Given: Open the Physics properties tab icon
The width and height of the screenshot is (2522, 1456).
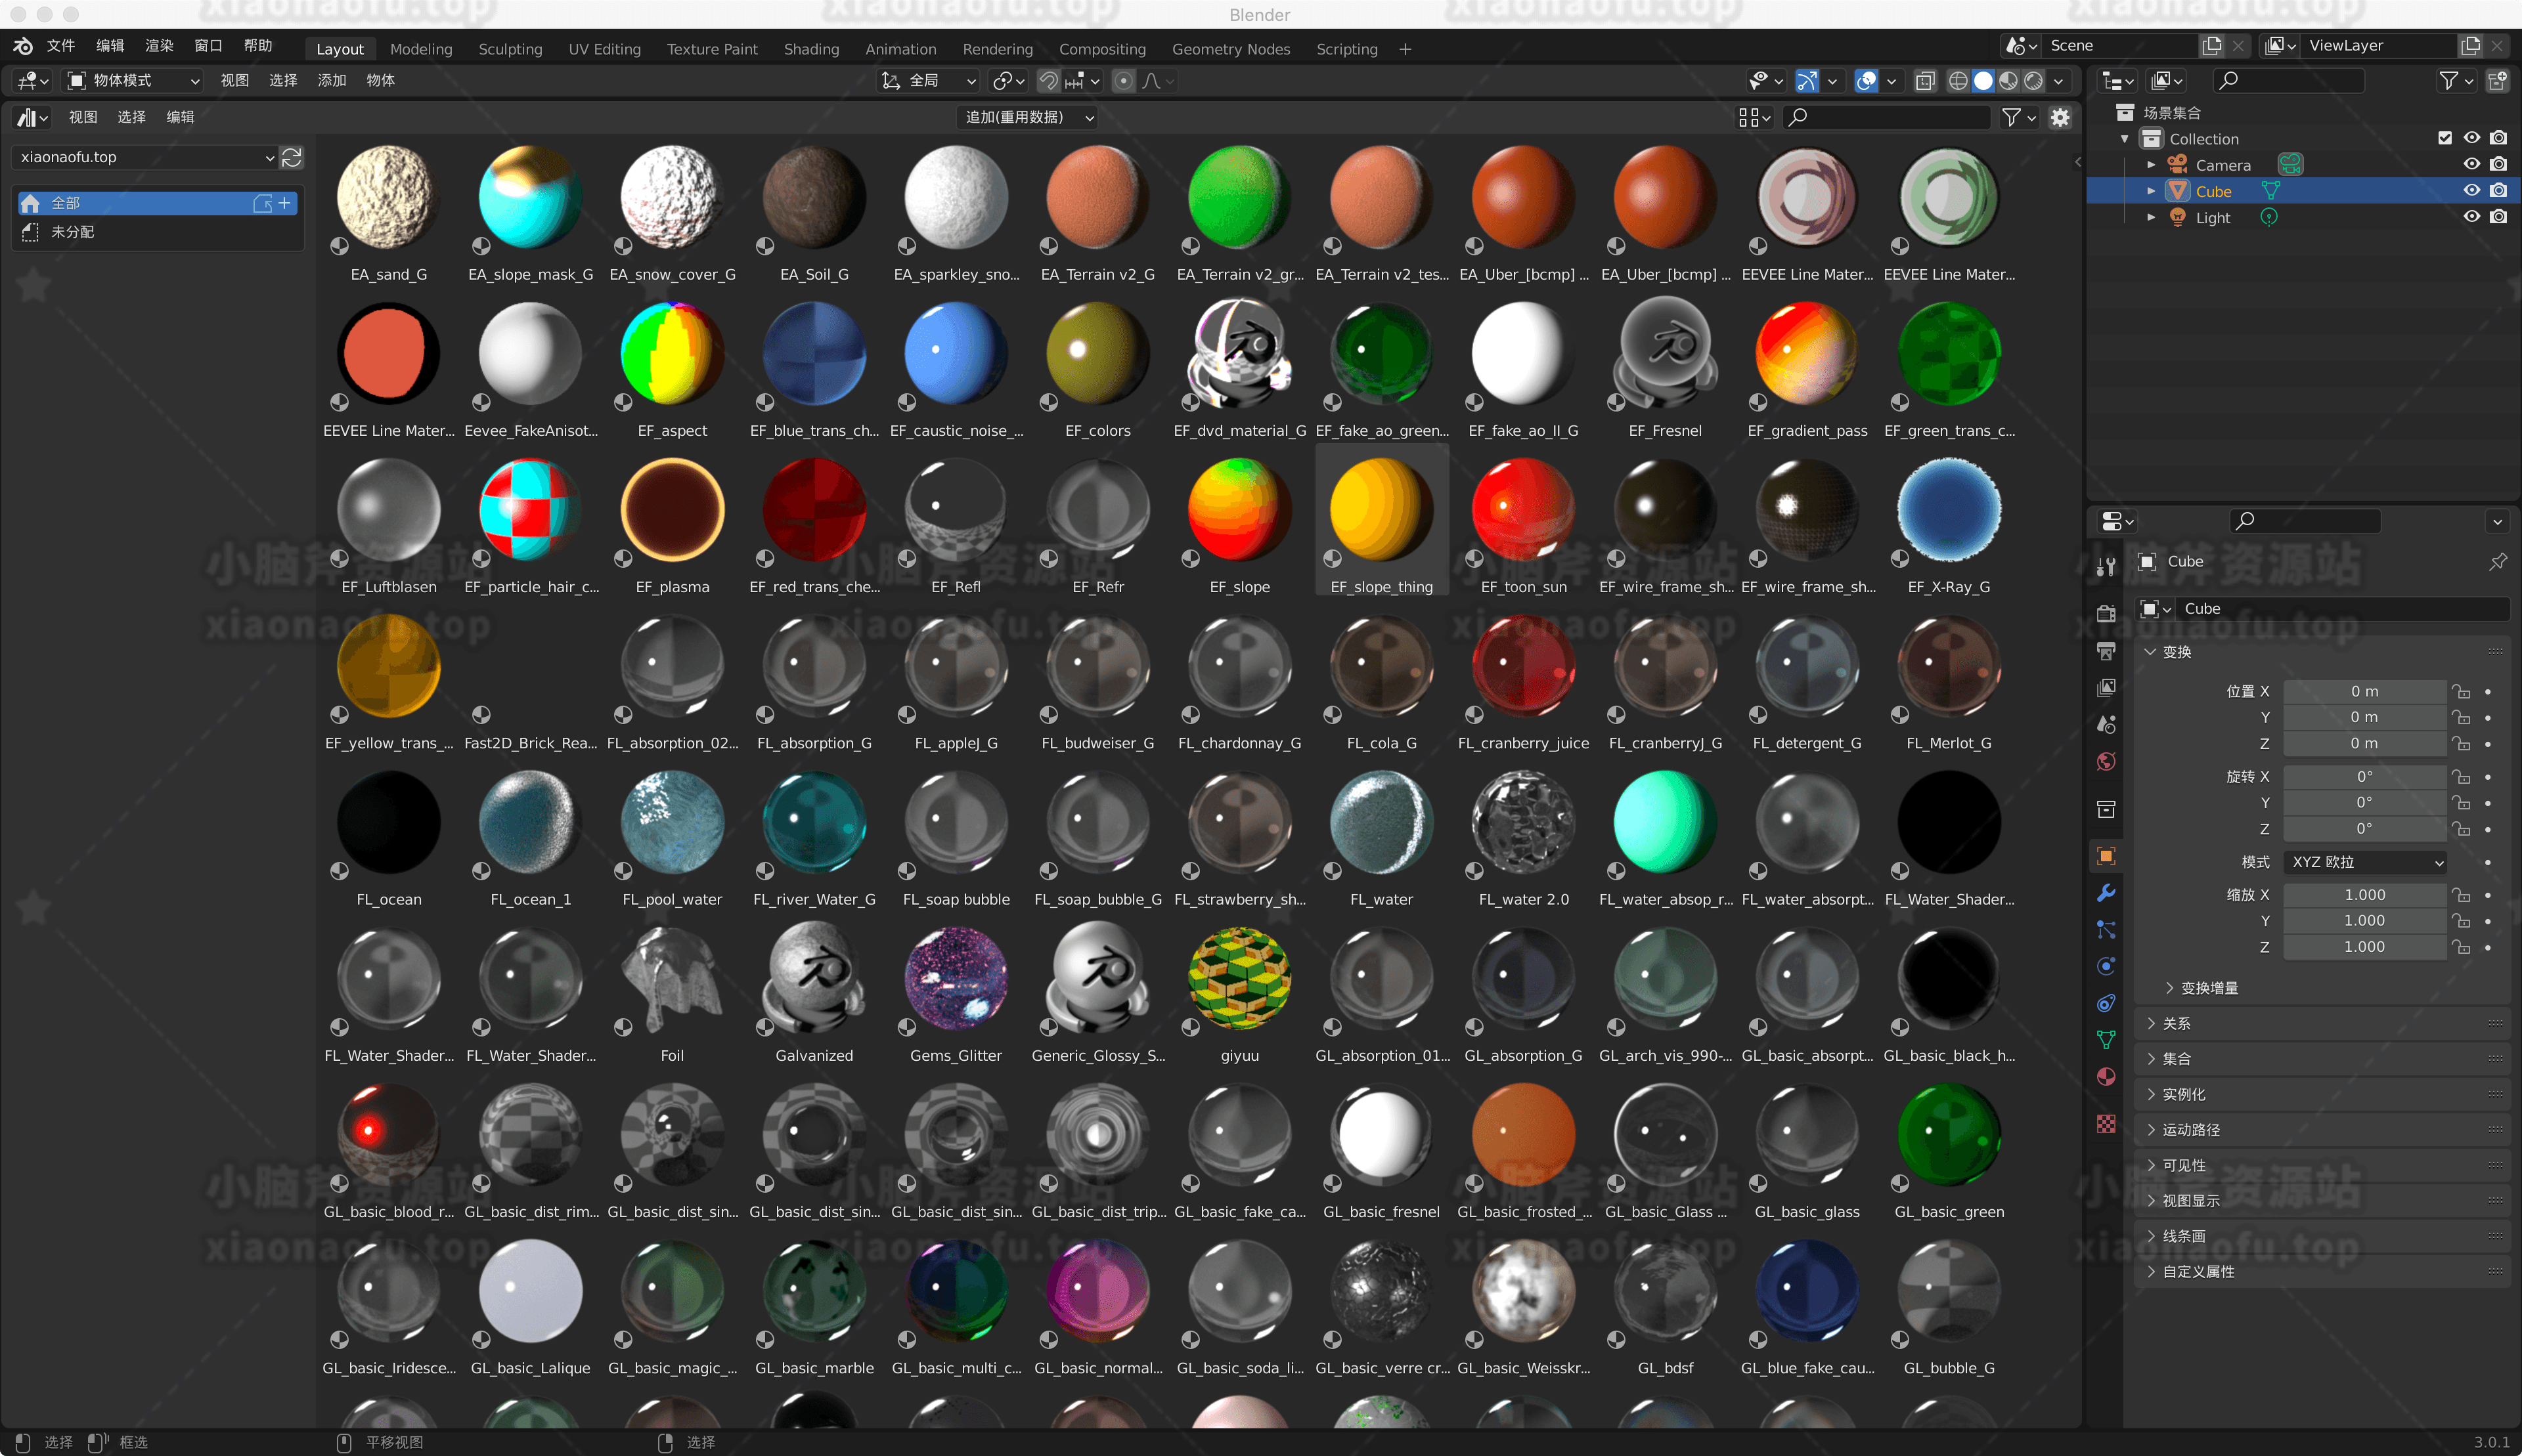Looking at the screenshot, I should click(x=2106, y=966).
